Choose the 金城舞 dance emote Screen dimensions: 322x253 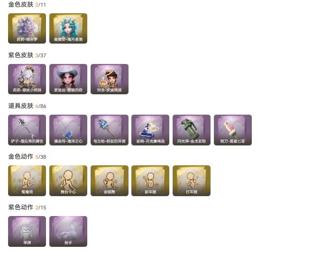(110, 181)
